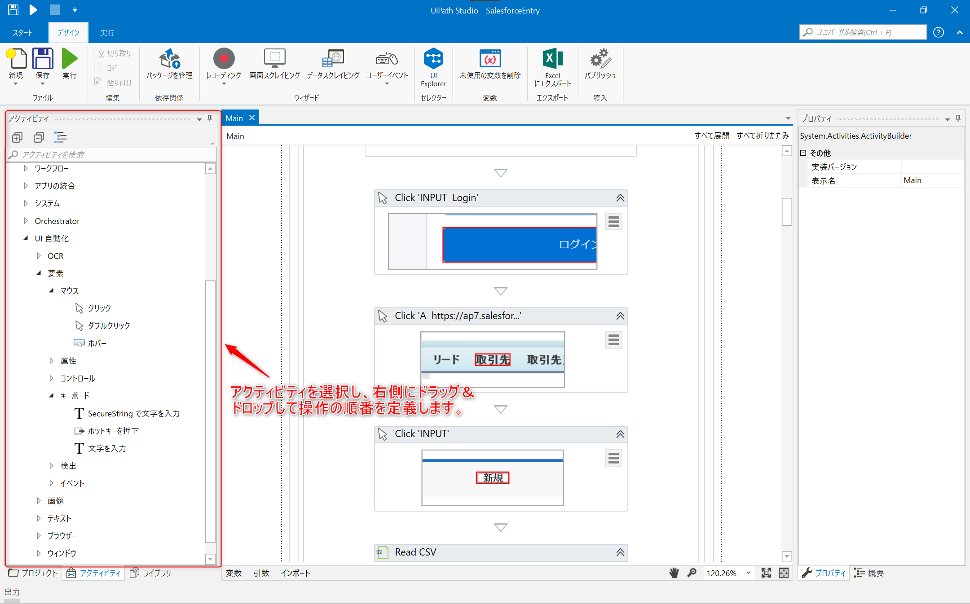Select the ダブルクリック activity
The image size is (970, 604).
coord(102,326)
